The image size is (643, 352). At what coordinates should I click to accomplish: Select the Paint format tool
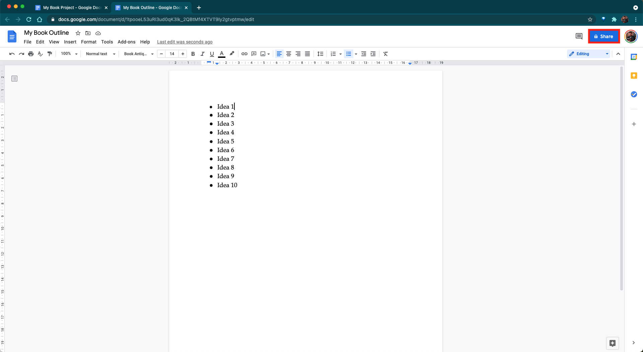(50, 54)
